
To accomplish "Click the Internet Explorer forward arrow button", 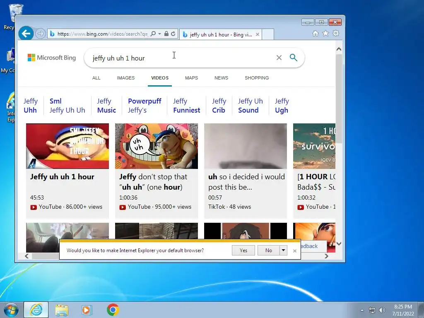I will coord(41,34).
